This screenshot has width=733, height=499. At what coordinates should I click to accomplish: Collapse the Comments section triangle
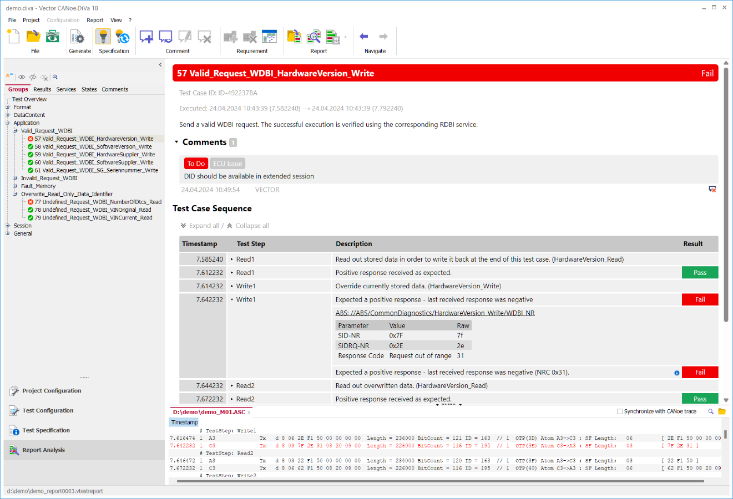tap(176, 142)
